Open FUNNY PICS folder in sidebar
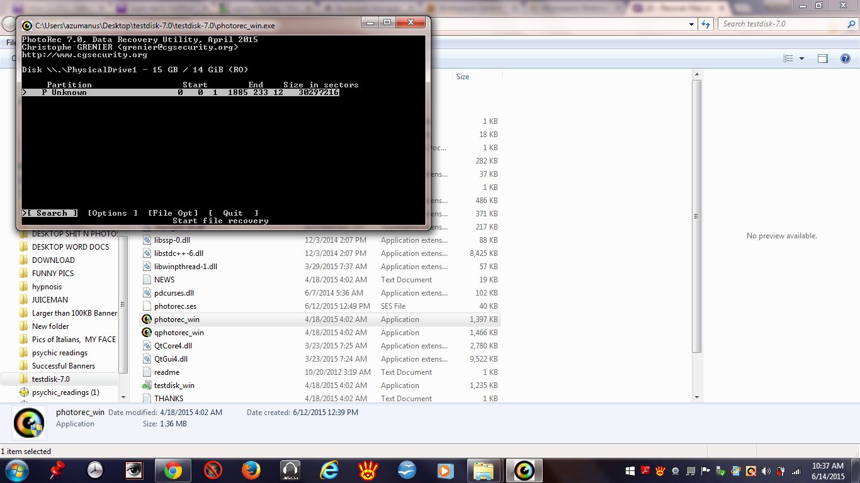 point(53,274)
